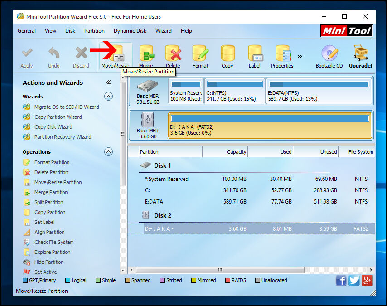Open the Google Plus share icon

tap(367, 281)
